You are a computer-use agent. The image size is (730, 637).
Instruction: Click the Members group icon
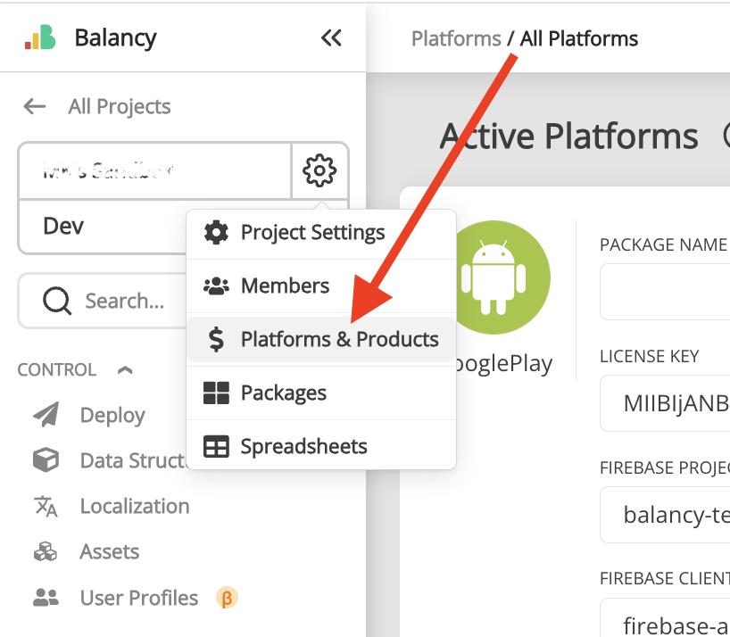216,285
